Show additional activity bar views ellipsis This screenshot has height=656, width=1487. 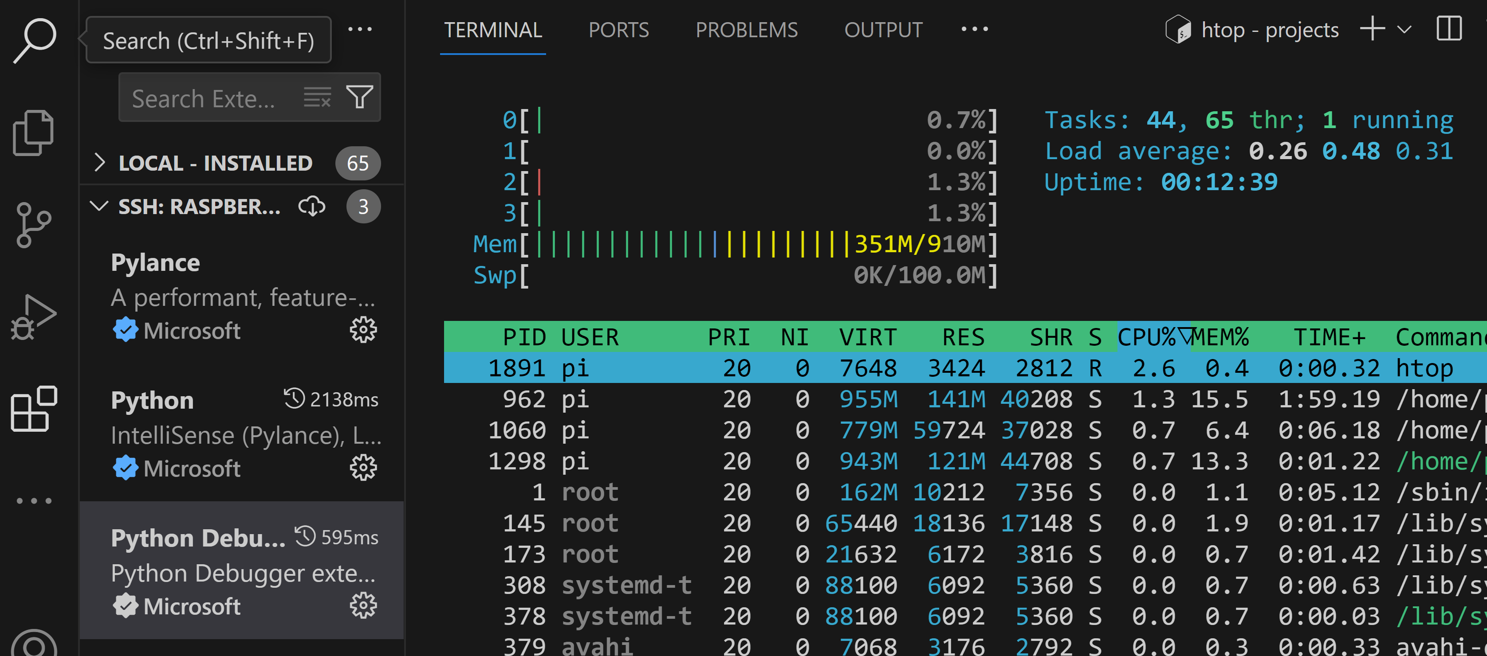coord(33,500)
